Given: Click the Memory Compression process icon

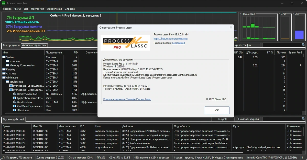Looking at the screenshot, I should click(x=7, y=65).
